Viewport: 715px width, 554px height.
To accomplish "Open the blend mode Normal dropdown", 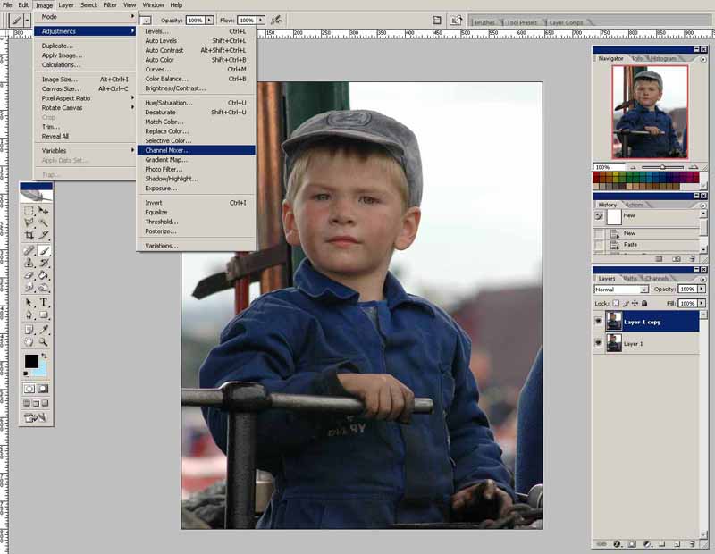I will [621, 290].
